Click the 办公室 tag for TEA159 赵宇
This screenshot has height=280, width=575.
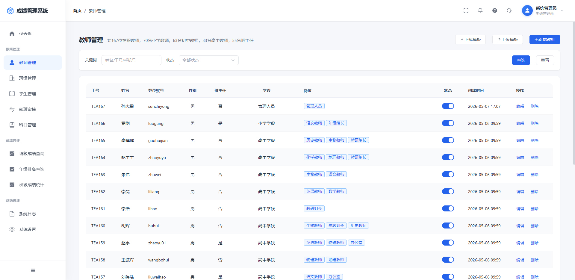pos(356,243)
